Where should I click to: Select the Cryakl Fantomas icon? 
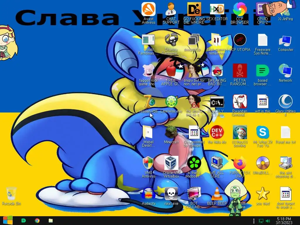click(x=149, y=44)
